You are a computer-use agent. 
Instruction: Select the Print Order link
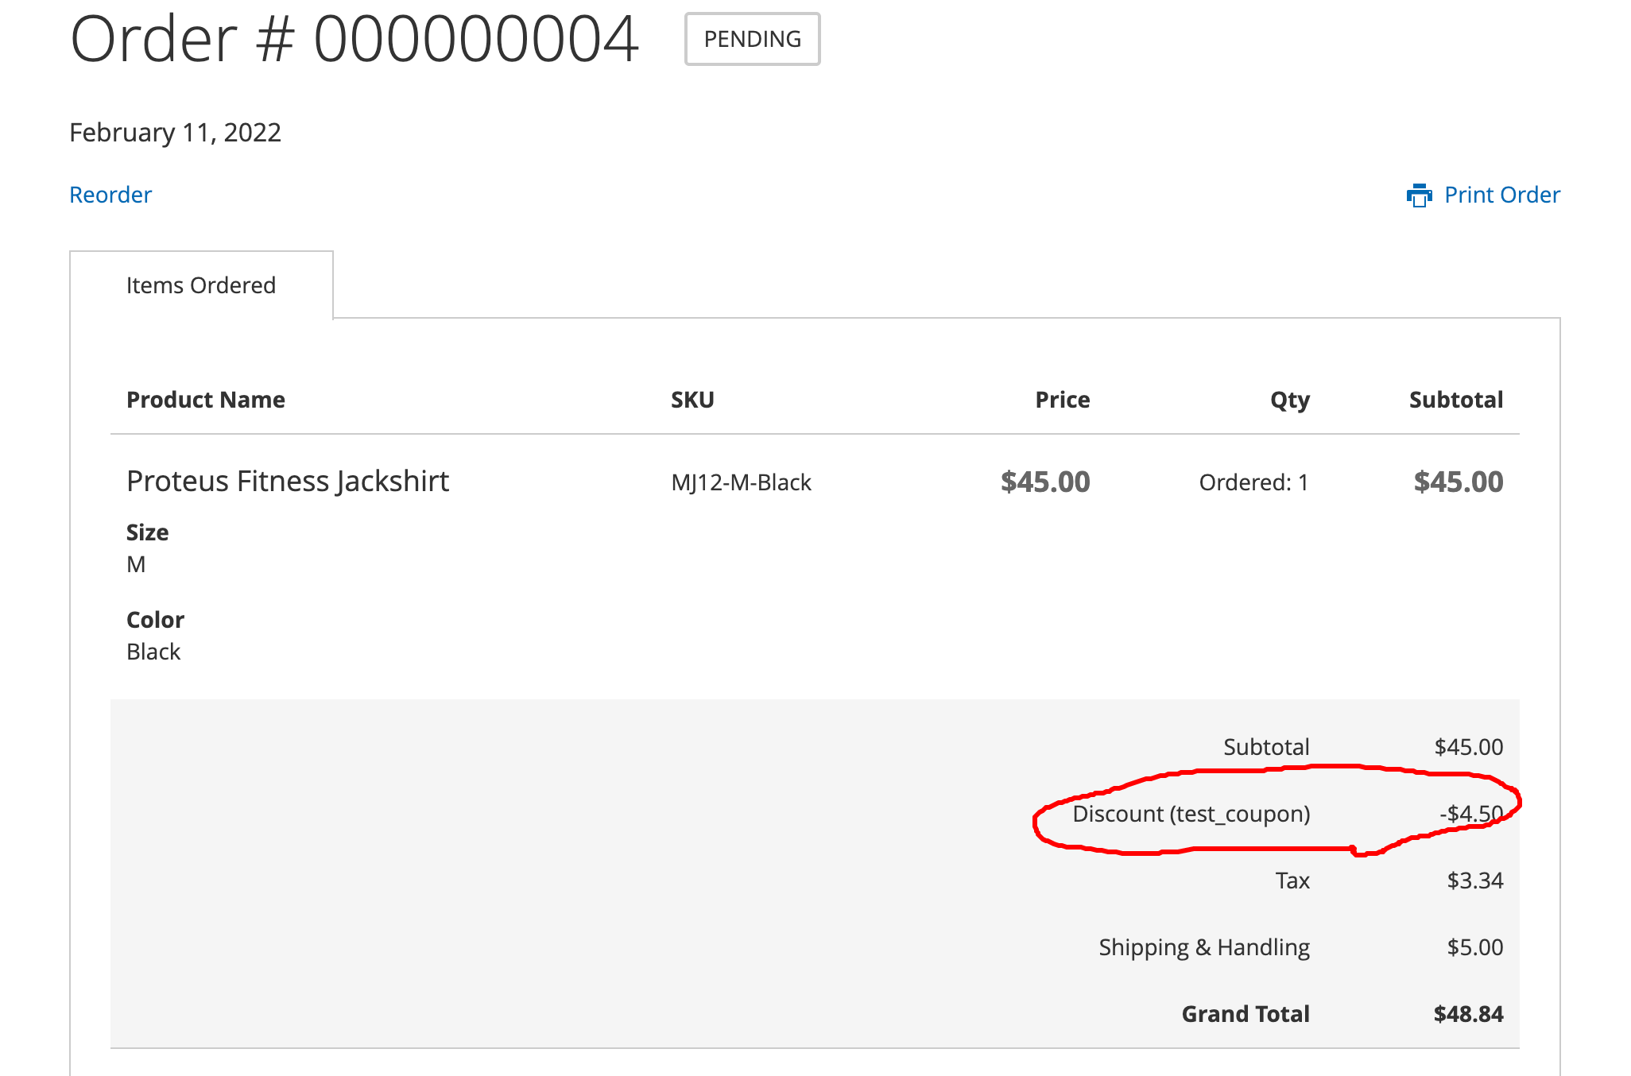tap(1502, 195)
